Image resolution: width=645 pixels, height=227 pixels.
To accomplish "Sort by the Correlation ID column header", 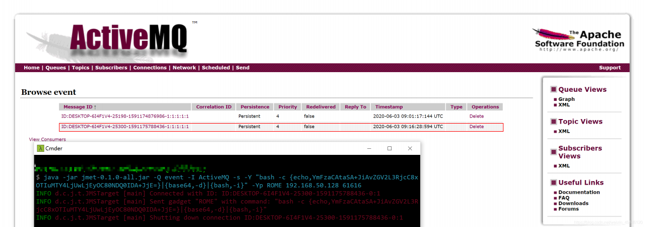I will point(214,107).
